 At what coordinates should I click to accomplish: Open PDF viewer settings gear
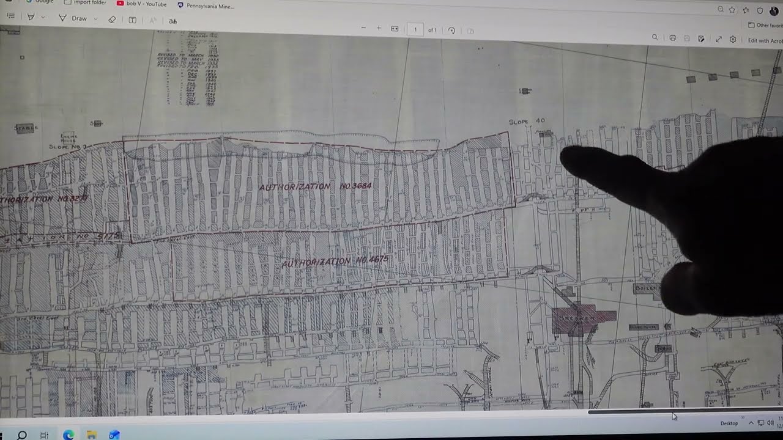[x=733, y=39]
